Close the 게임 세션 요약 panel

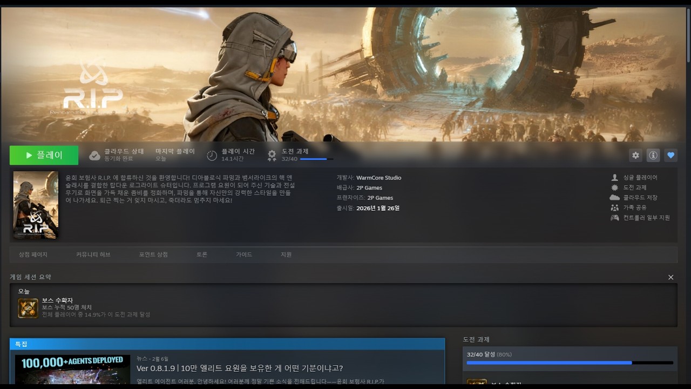coord(671,277)
